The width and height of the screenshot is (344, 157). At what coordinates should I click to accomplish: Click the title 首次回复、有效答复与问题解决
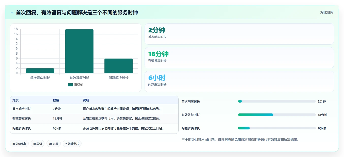pos(77,13)
